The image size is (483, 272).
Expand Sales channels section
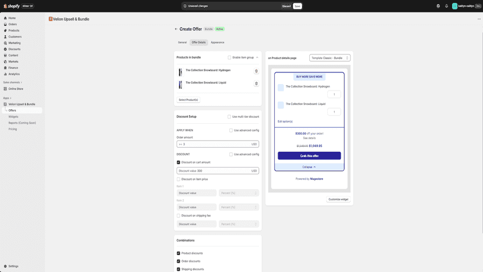click(12, 82)
